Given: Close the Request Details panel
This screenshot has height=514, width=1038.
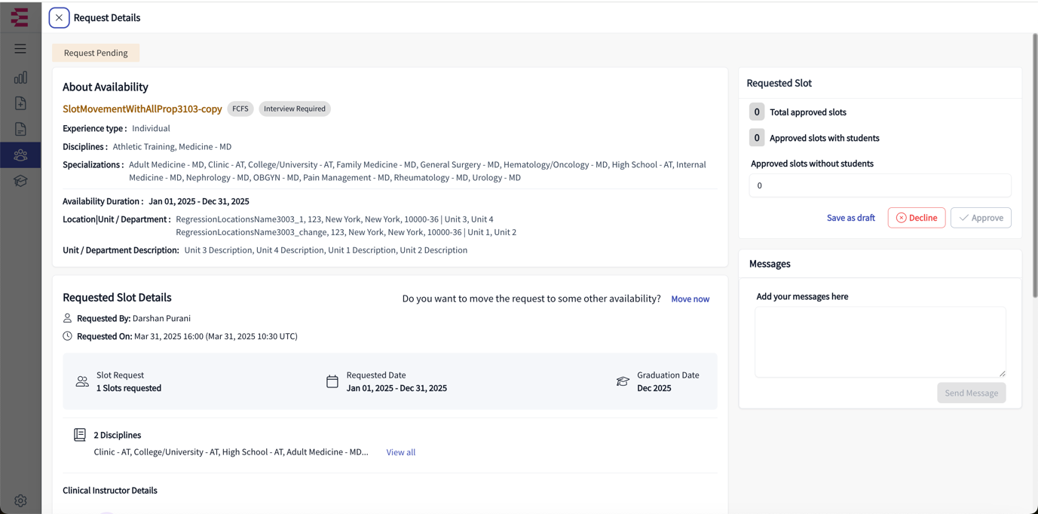Looking at the screenshot, I should tap(59, 17).
